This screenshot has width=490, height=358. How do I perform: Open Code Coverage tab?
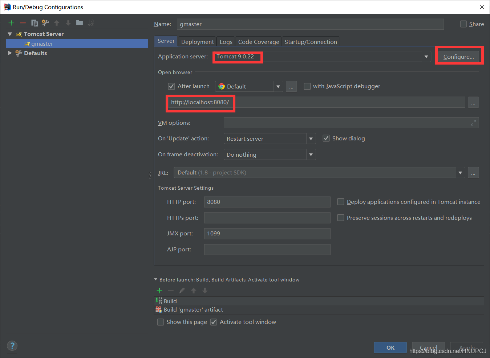[259, 42]
